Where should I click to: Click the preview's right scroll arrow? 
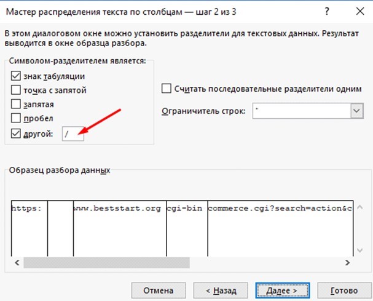[349, 263]
